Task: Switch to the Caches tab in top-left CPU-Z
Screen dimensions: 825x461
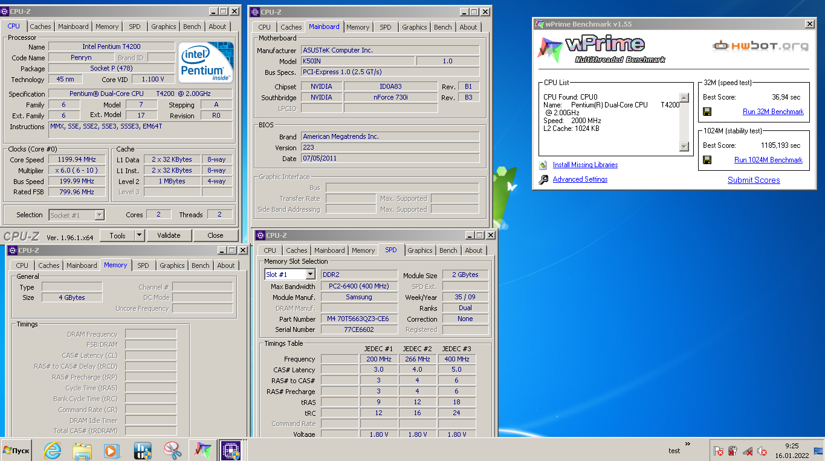Action: (x=40, y=27)
